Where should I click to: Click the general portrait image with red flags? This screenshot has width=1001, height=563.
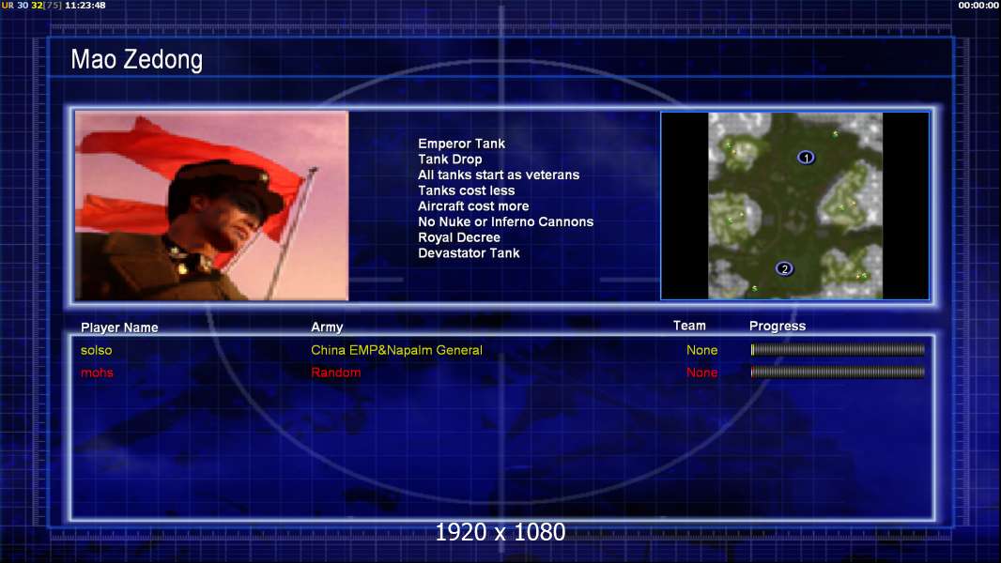212,205
